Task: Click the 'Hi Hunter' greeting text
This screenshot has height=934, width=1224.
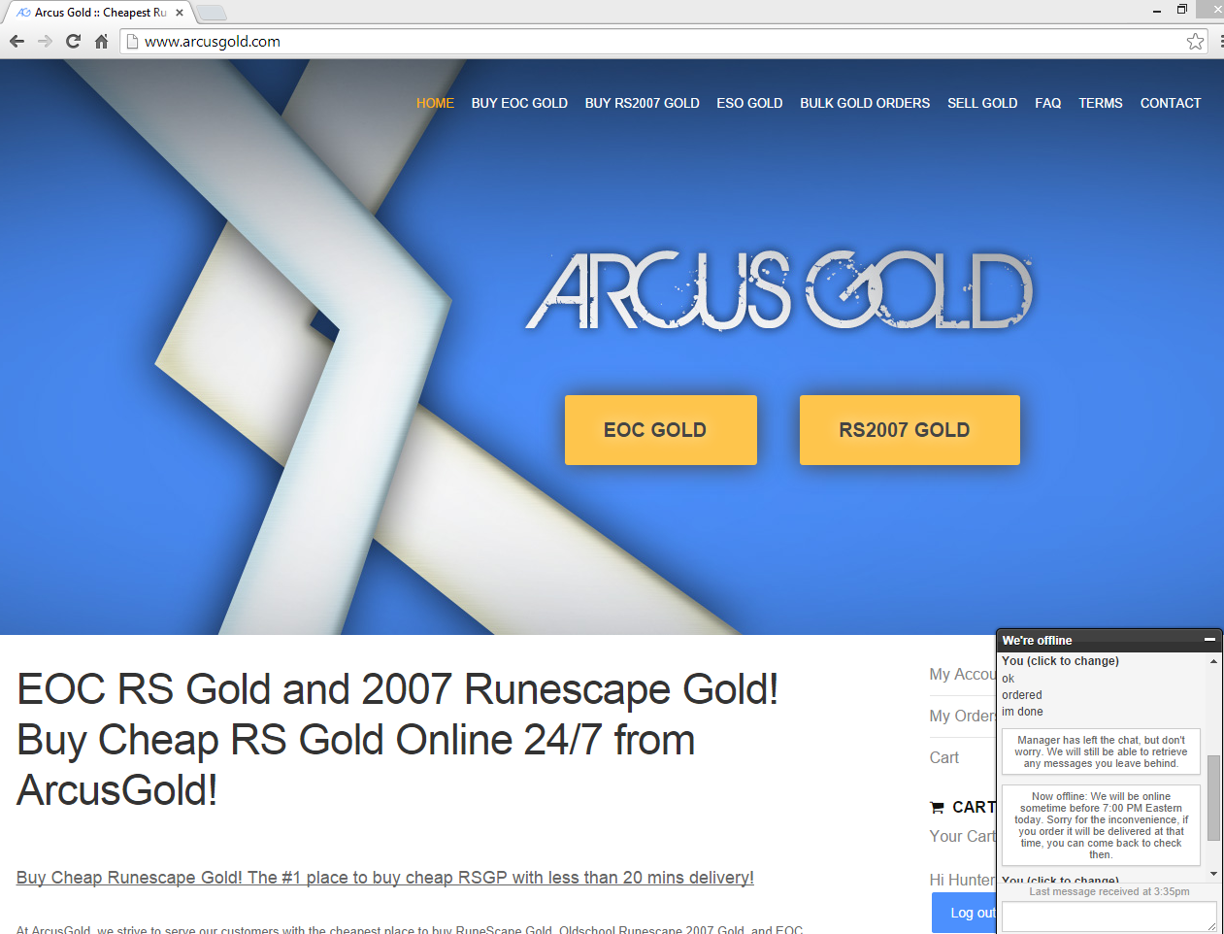Action: (x=962, y=880)
